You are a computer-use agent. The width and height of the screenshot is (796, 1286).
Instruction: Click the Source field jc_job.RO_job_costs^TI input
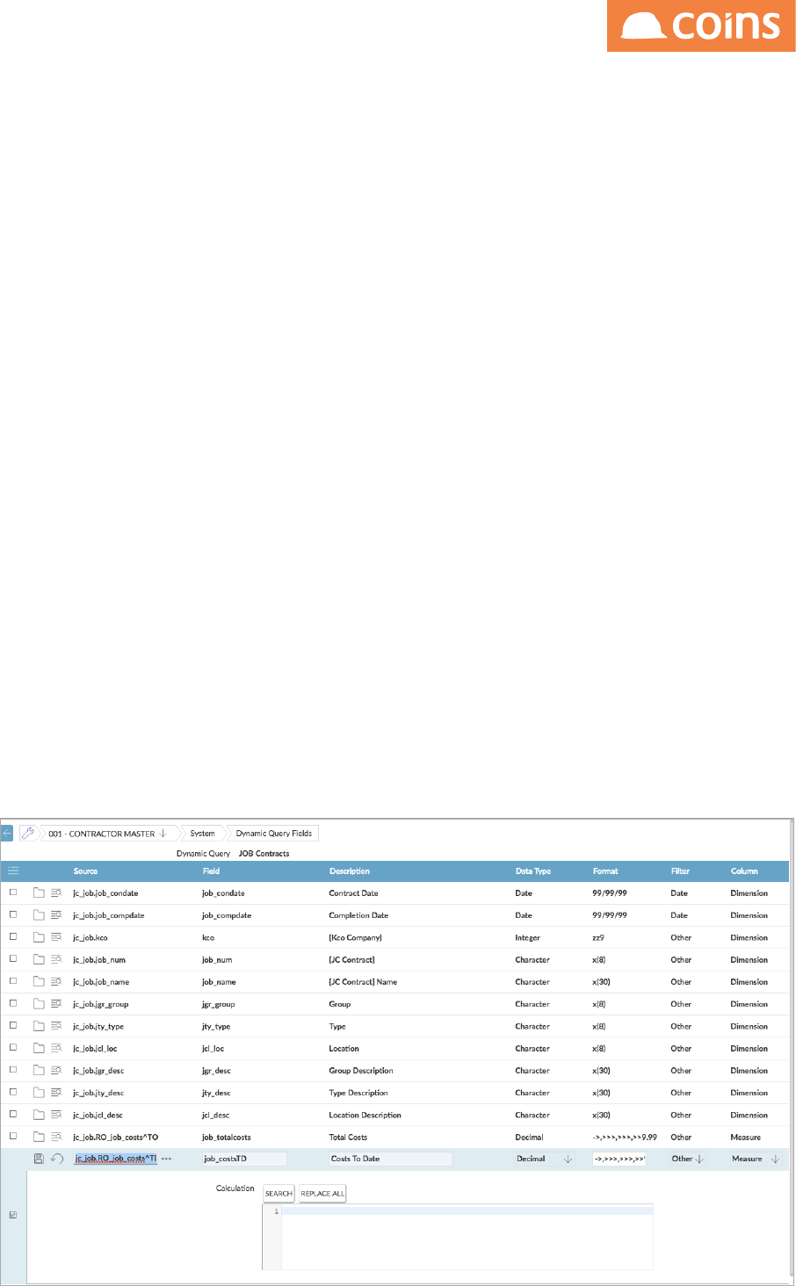pos(115,1159)
